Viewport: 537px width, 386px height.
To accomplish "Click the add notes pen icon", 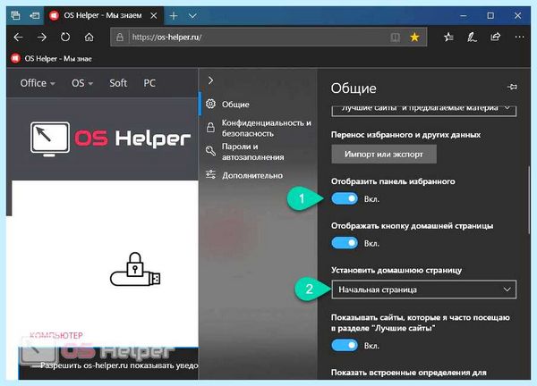I will 472,37.
